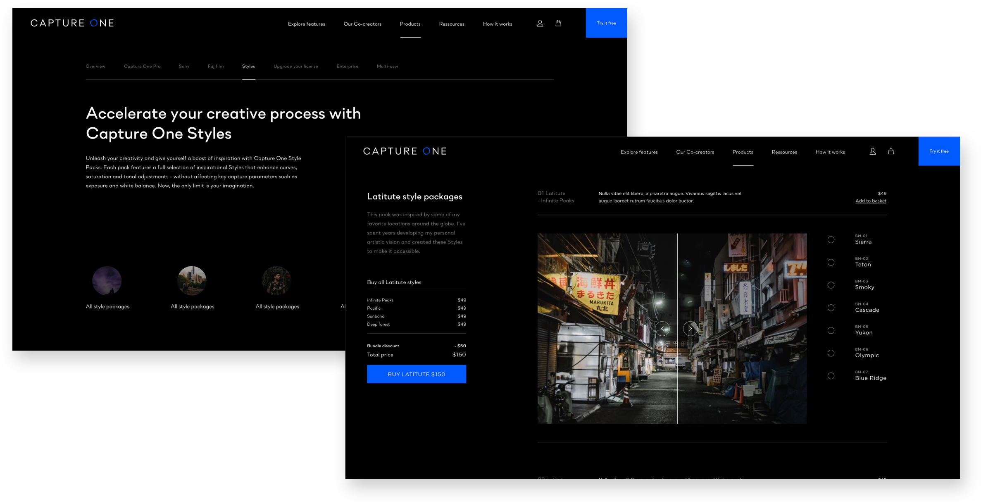Open the user account icon in back window
This screenshot has width=981, height=504.
click(x=540, y=24)
